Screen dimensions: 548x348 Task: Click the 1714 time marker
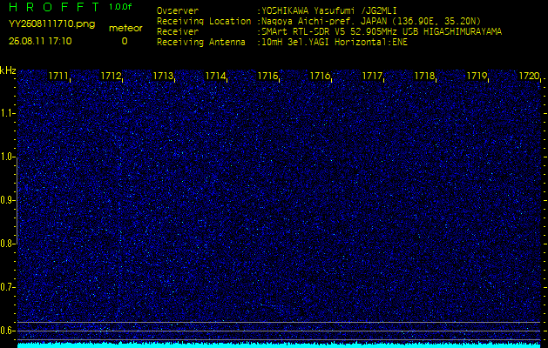(x=215, y=76)
